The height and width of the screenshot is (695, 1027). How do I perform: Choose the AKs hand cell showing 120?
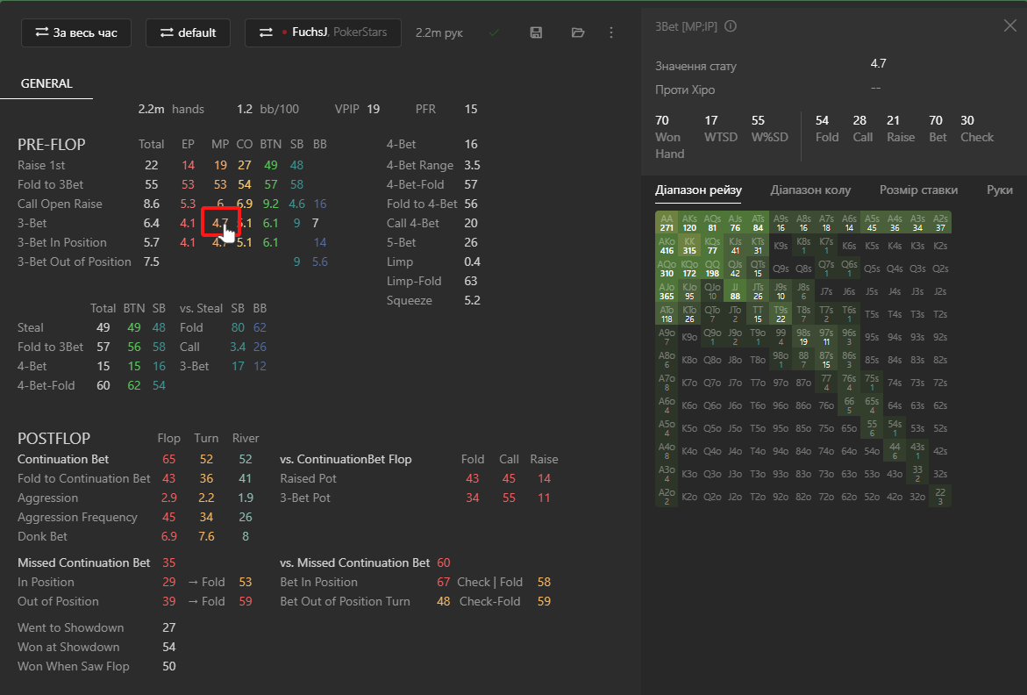[x=689, y=223]
